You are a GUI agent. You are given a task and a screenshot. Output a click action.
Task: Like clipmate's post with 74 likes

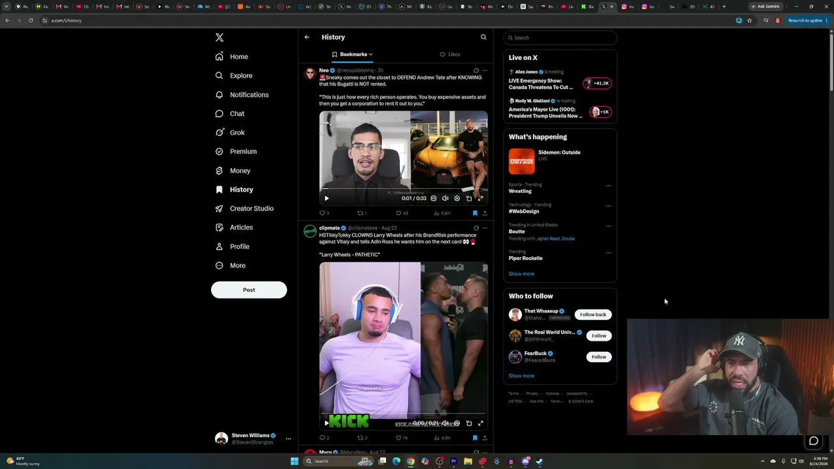tap(402, 438)
